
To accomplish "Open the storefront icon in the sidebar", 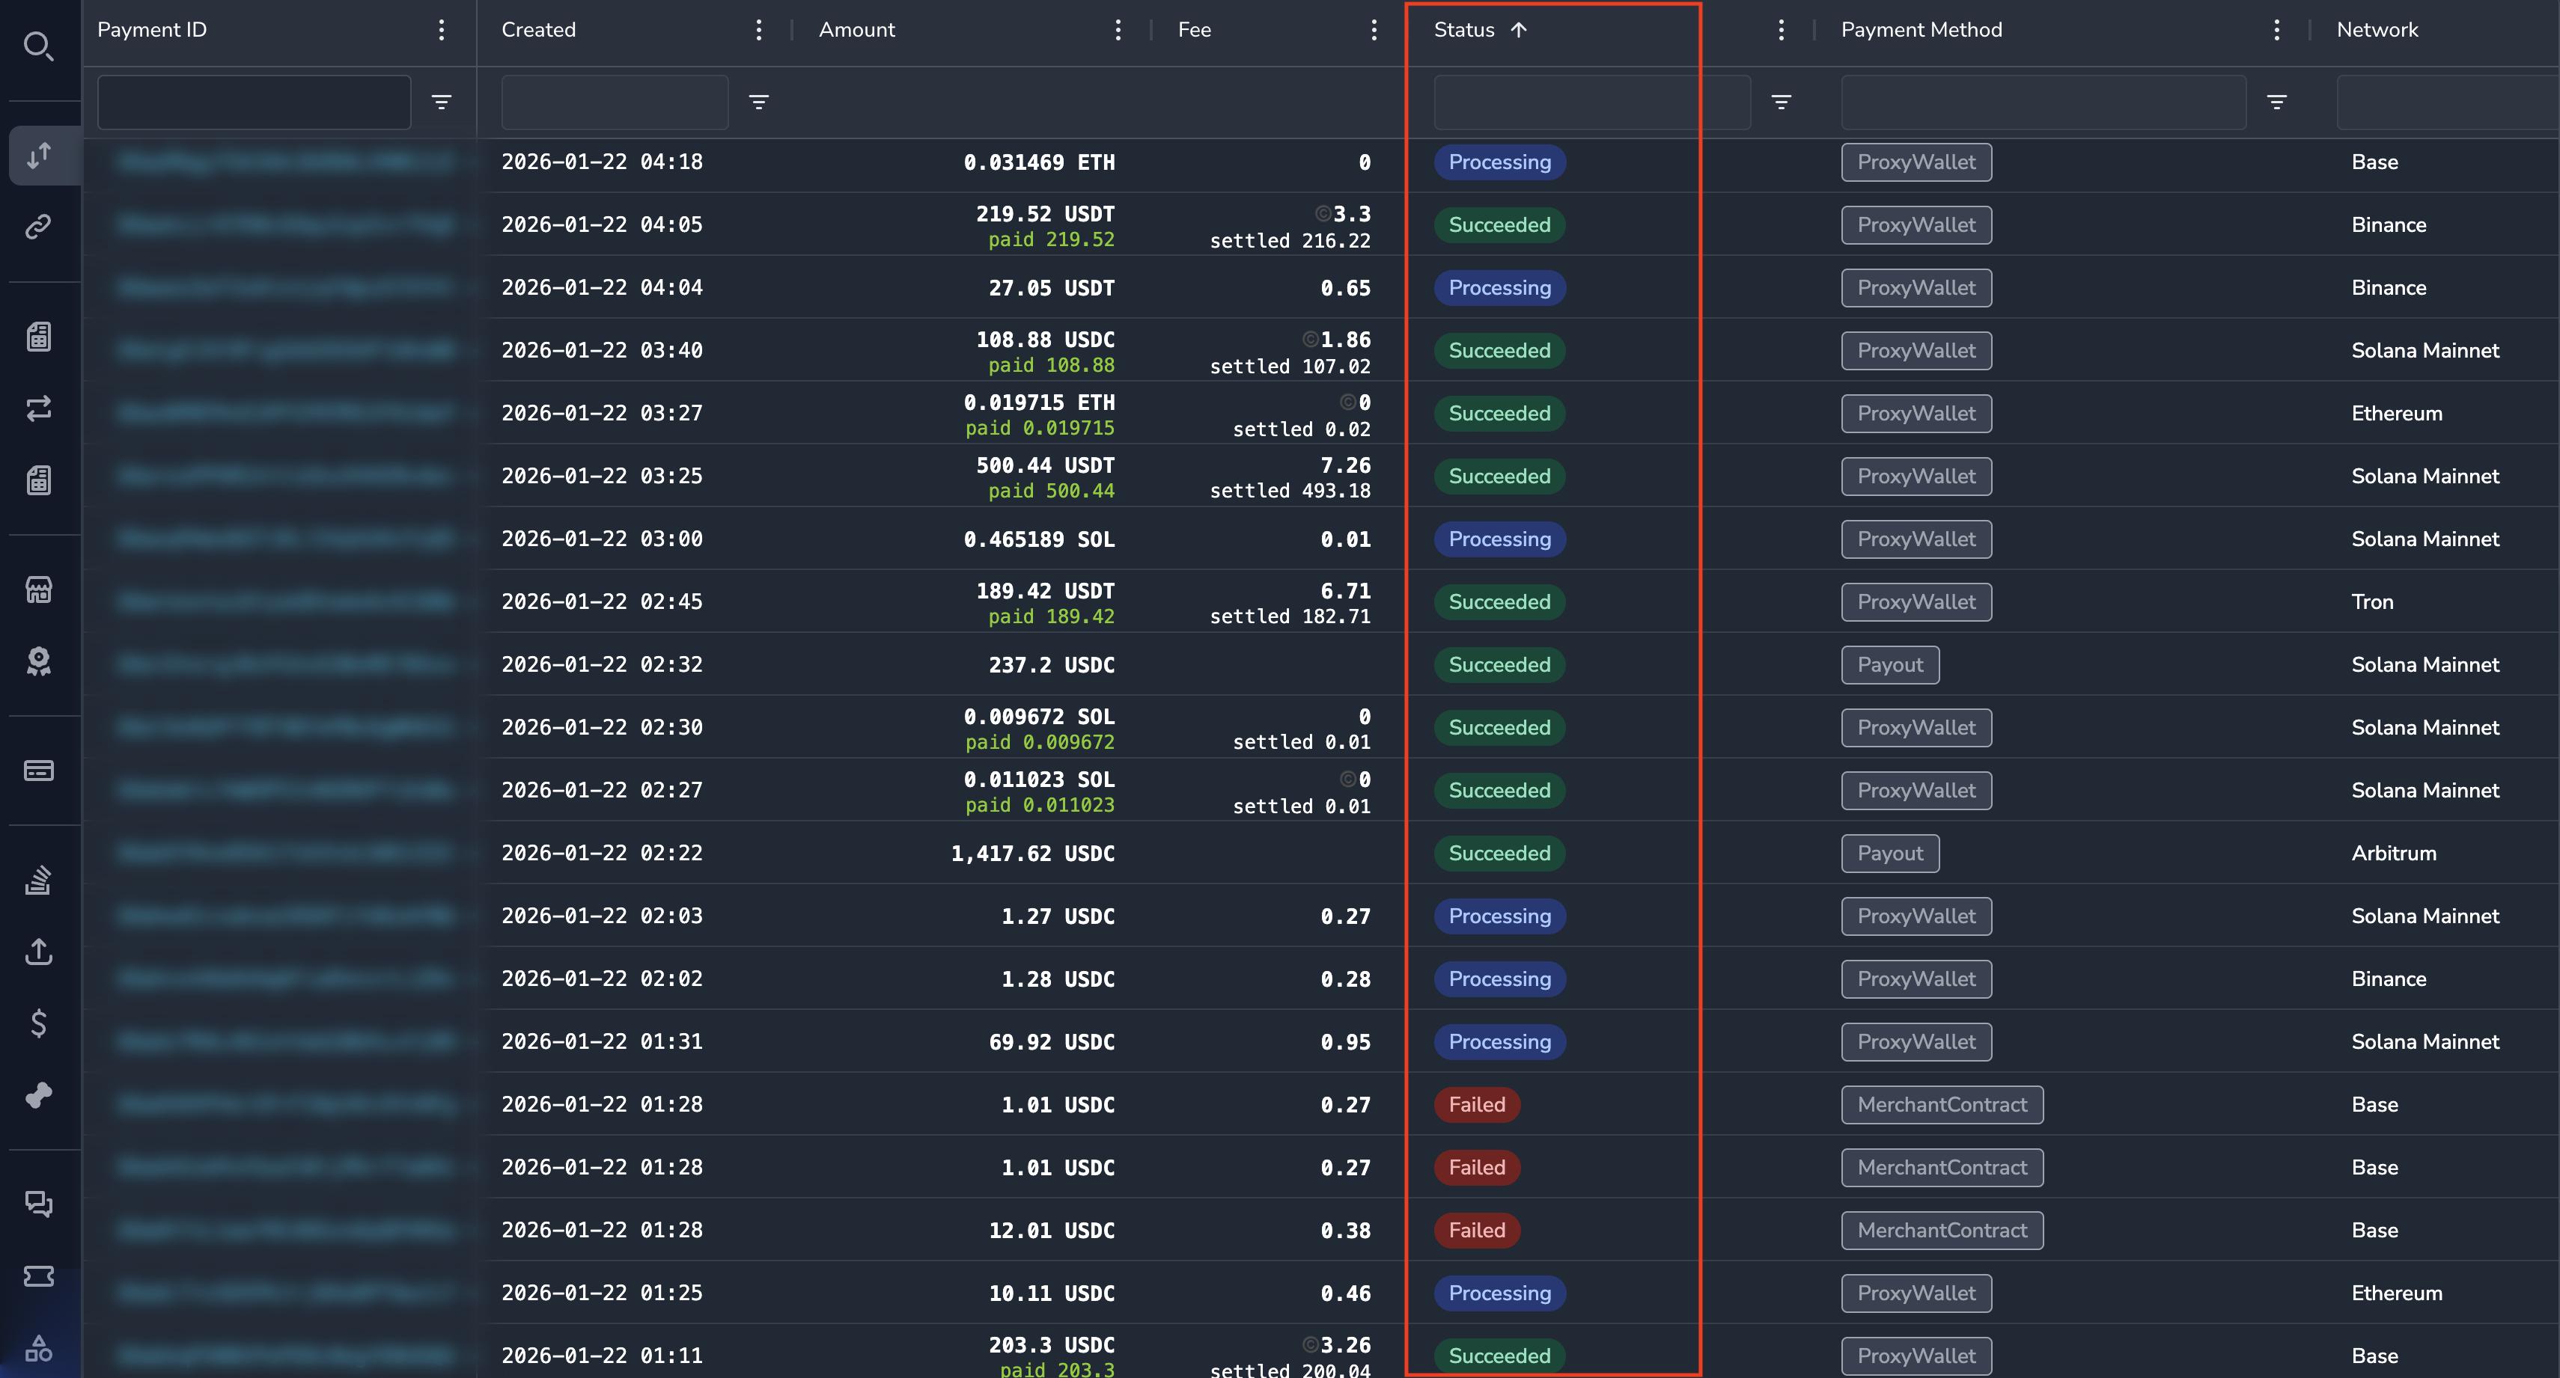I will [39, 590].
